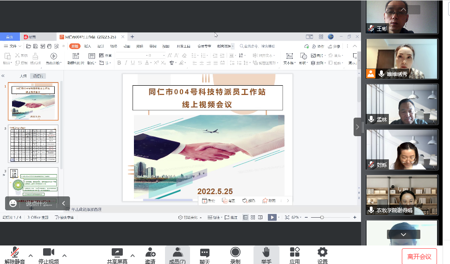
Task: Switch to the 开始 ribbon tab
Action: tap(75, 46)
